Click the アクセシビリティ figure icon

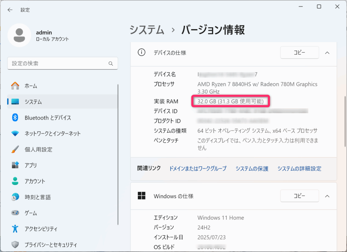[x=15, y=229]
